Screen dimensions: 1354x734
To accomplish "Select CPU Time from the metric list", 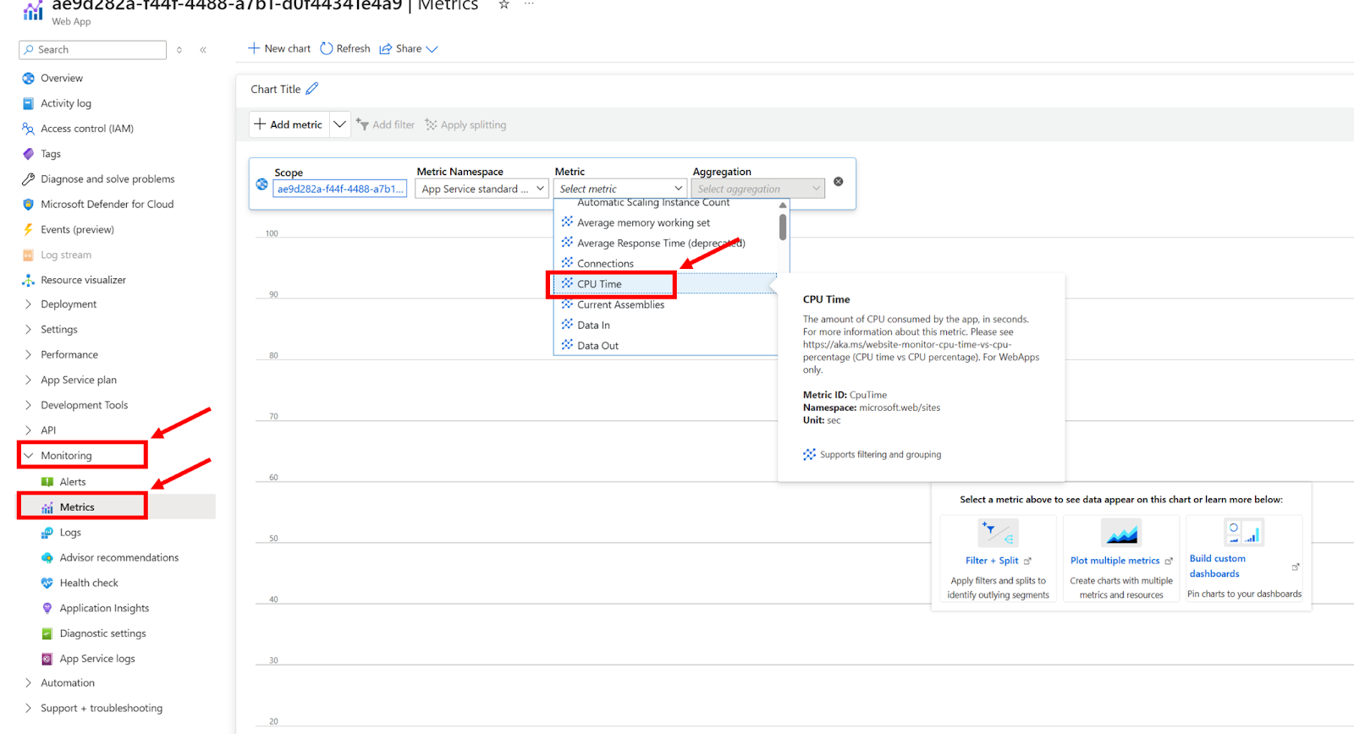I will click(599, 284).
